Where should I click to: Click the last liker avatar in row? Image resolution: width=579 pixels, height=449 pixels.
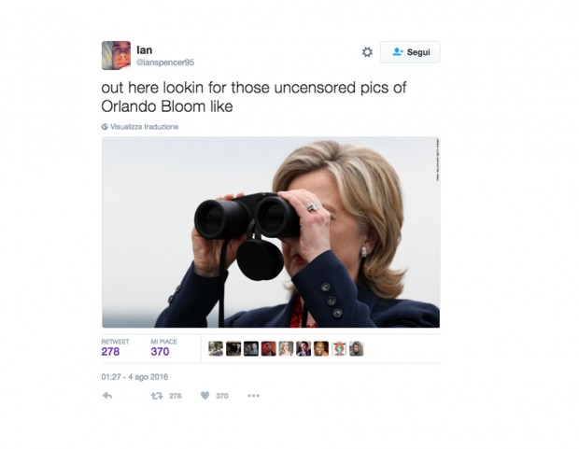coord(357,348)
